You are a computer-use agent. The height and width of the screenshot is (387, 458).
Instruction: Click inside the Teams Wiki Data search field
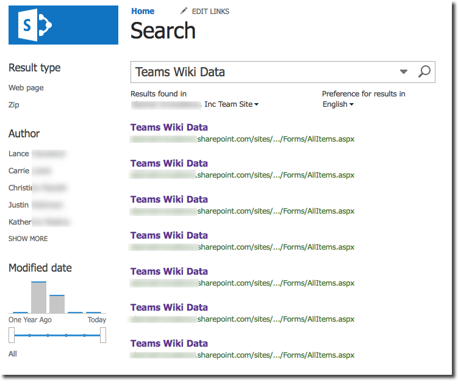(262, 72)
